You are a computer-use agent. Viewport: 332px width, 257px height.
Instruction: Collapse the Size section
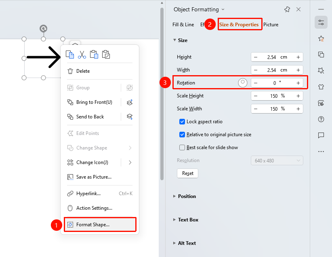click(x=174, y=40)
